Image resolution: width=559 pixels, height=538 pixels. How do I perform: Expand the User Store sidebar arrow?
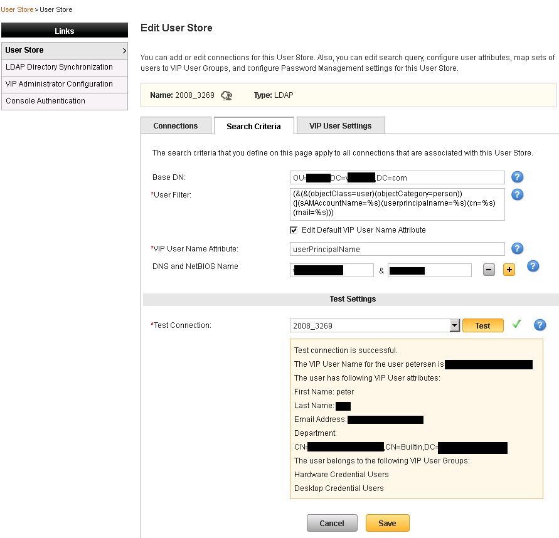tap(124, 50)
